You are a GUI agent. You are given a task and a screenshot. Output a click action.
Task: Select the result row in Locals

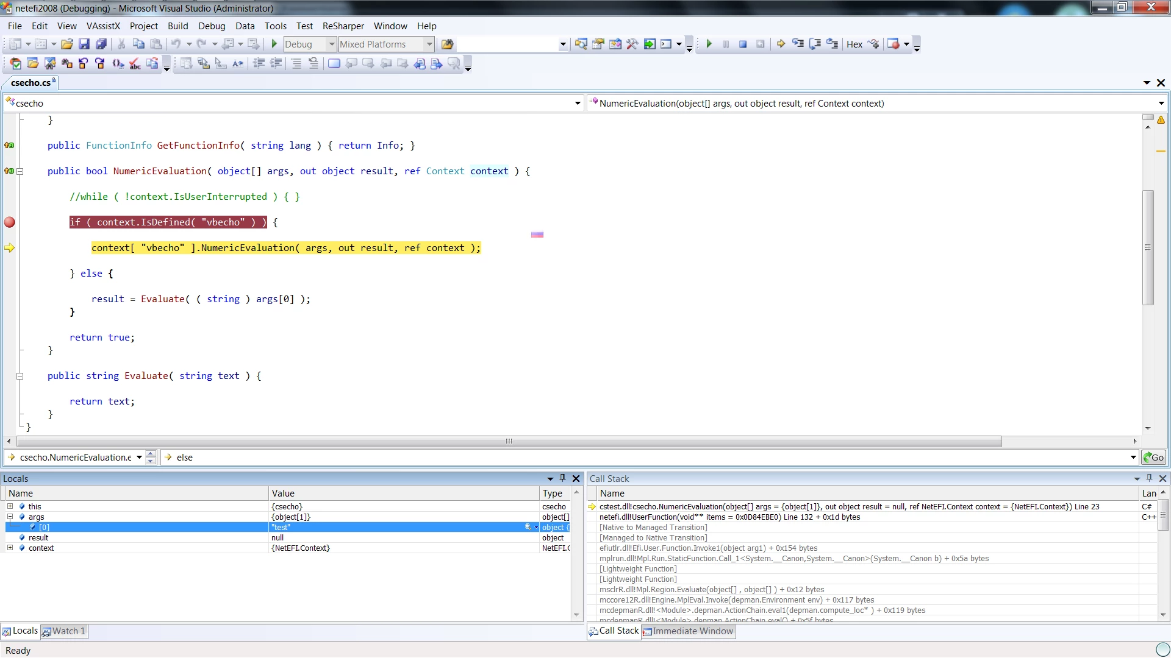pyautogui.click(x=38, y=537)
